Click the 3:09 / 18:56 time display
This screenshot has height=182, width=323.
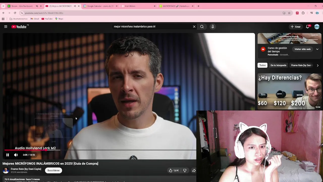29,155
